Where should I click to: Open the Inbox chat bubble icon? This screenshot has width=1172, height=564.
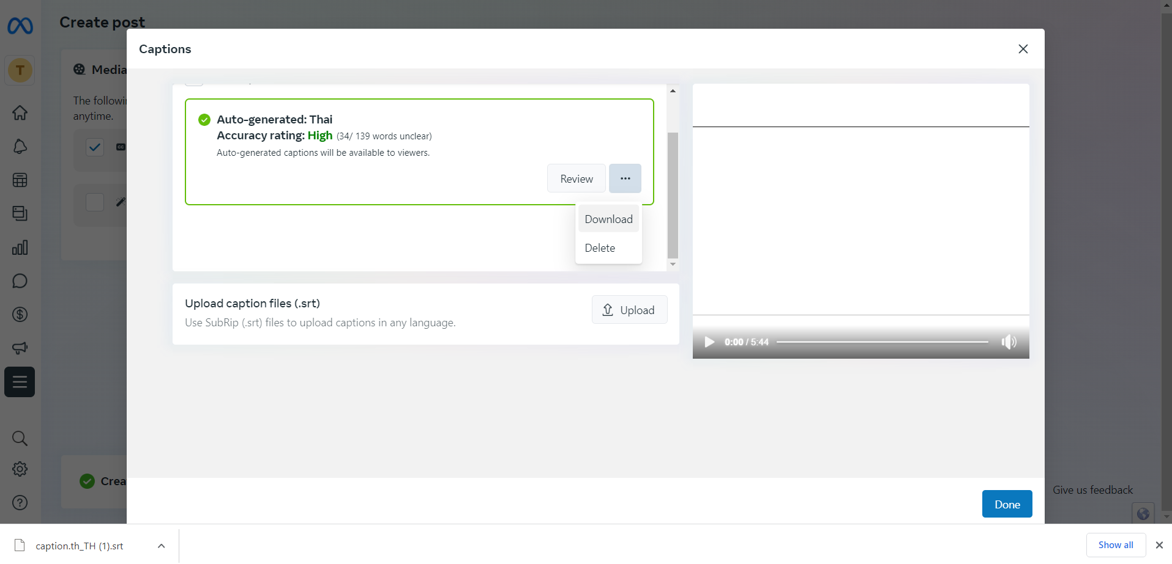[20, 281]
